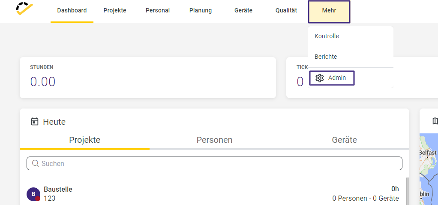Click the magnifier icon in search field
Screen dimensions: 438x205
pos(36,163)
